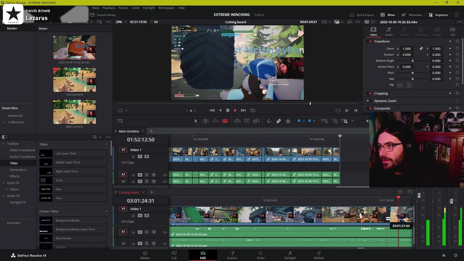Toggle the Zoom X/Y link icon
The width and height of the screenshot is (464, 261).
pos(421,49)
